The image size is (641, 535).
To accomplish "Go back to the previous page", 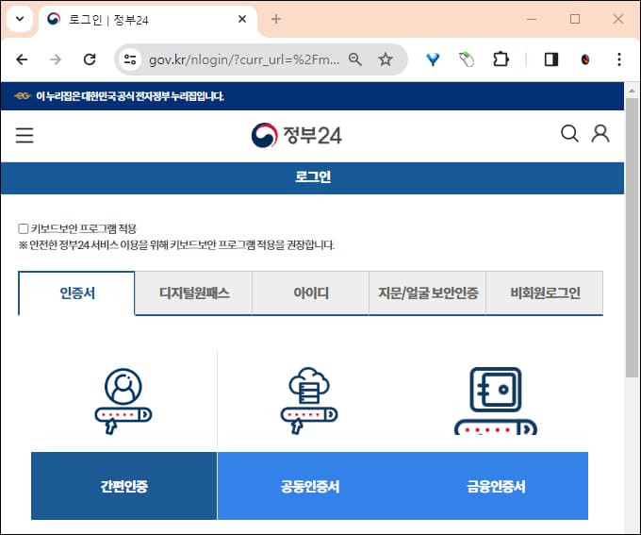I will click(x=22, y=59).
